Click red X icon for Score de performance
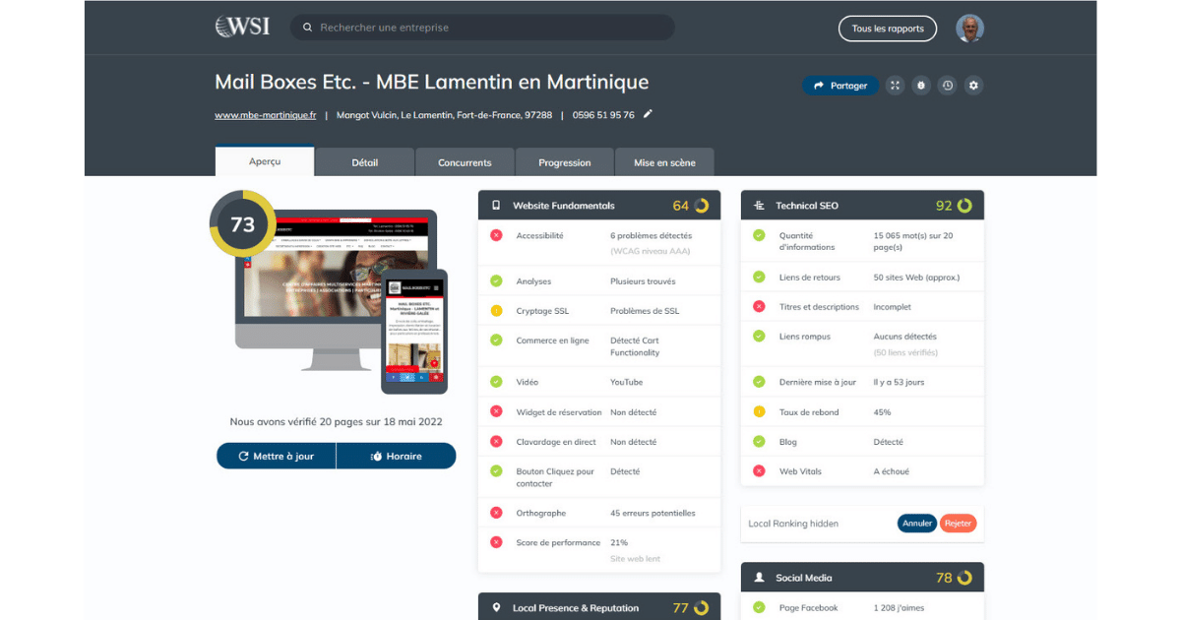This screenshot has height=620, width=1181. click(496, 542)
